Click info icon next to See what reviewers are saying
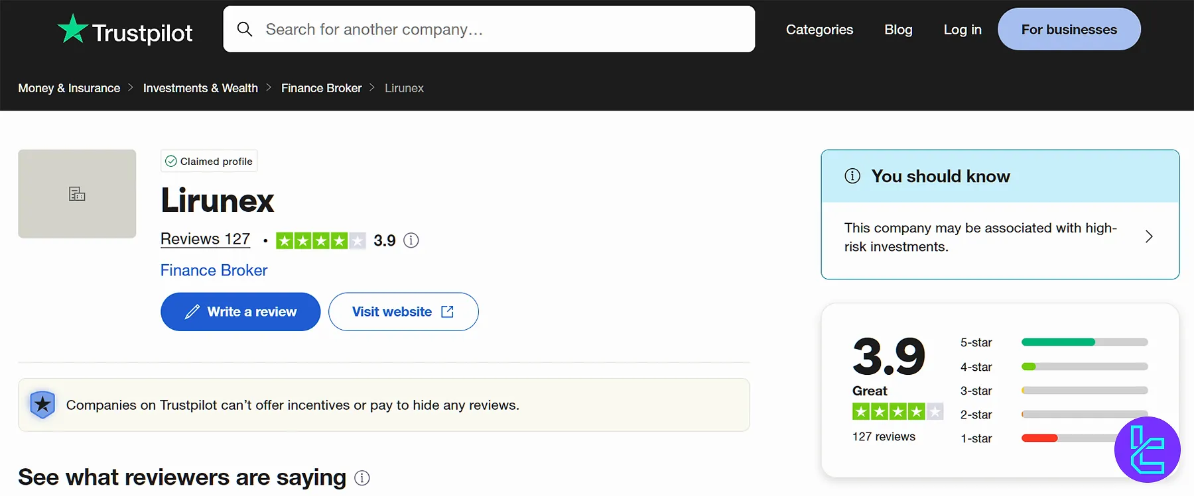 [362, 478]
